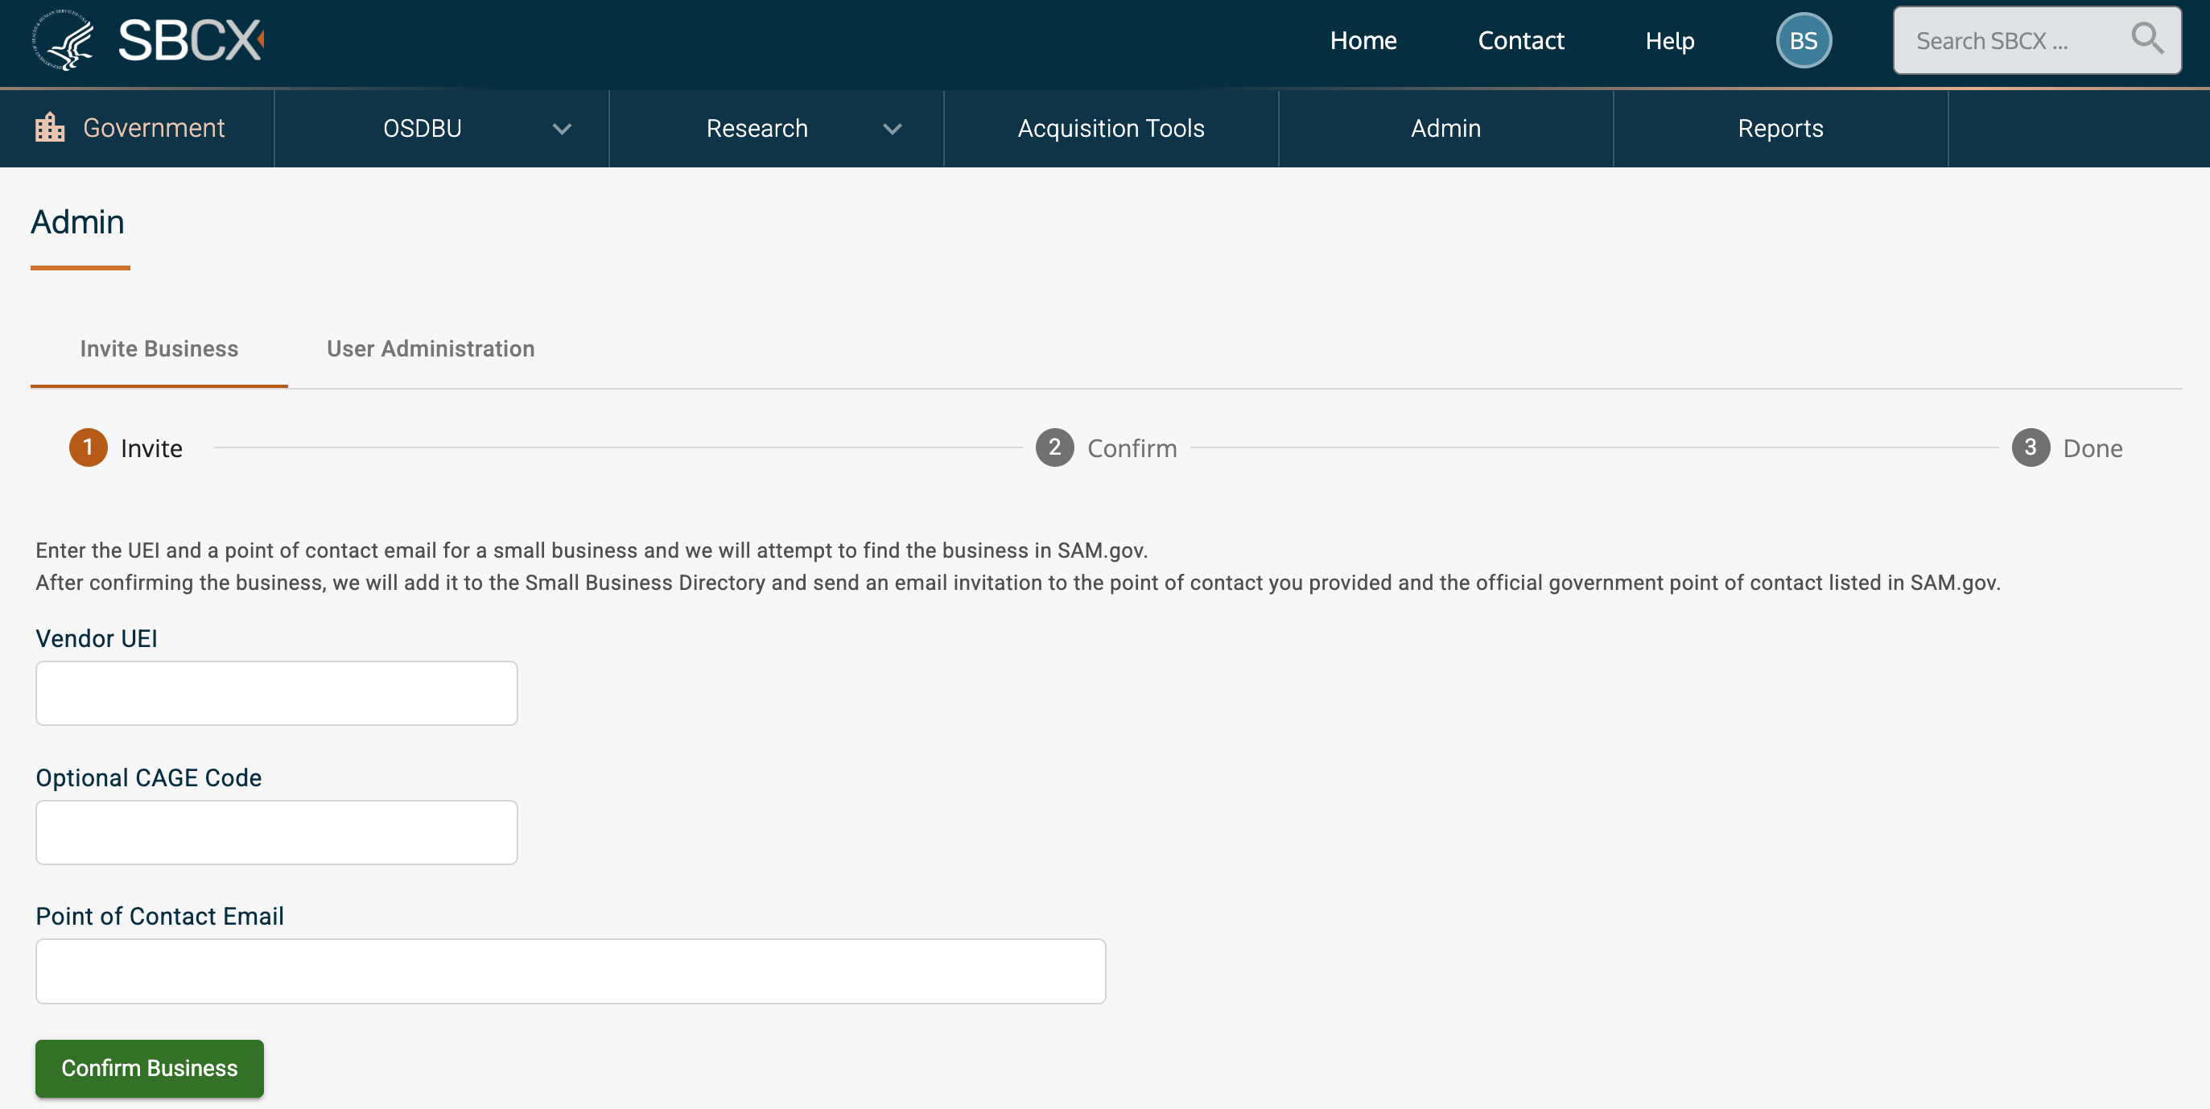The width and height of the screenshot is (2210, 1109).
Task: Go to the Help link
Action: (x=1668, y=40)
